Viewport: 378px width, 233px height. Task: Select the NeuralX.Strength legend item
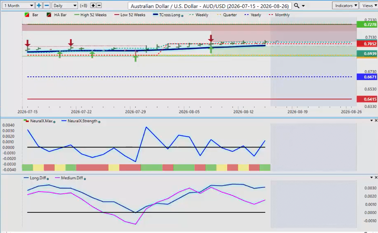coord(79,121)
